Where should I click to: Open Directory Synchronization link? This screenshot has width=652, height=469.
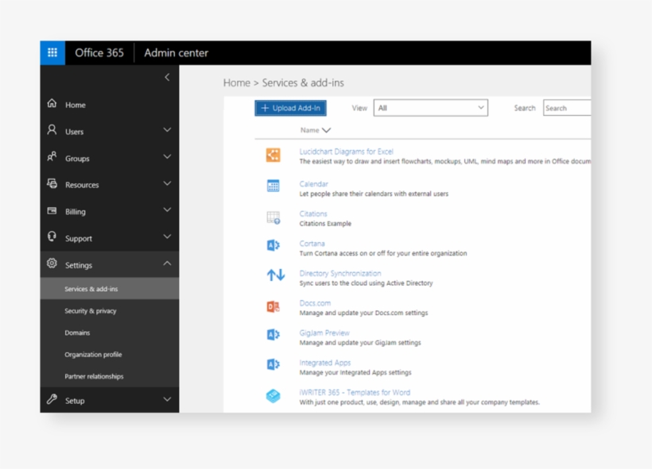point(340,274)
